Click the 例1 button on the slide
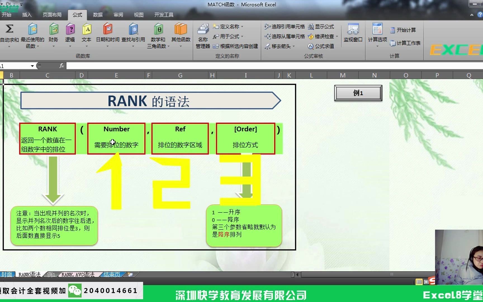 point(358,93)
